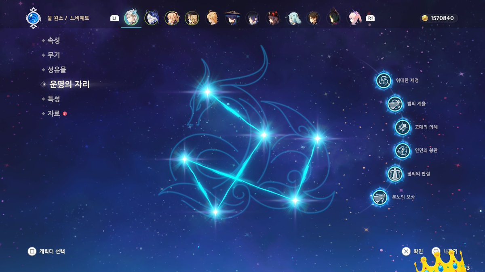Open the 속성 attributes menu
The width and height of the screenshot is (485, 272).
(54, 40)
